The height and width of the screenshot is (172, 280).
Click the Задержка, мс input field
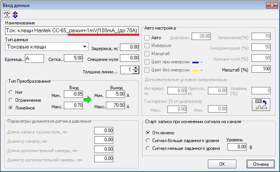pyautogui.click(x=129, y=47)
